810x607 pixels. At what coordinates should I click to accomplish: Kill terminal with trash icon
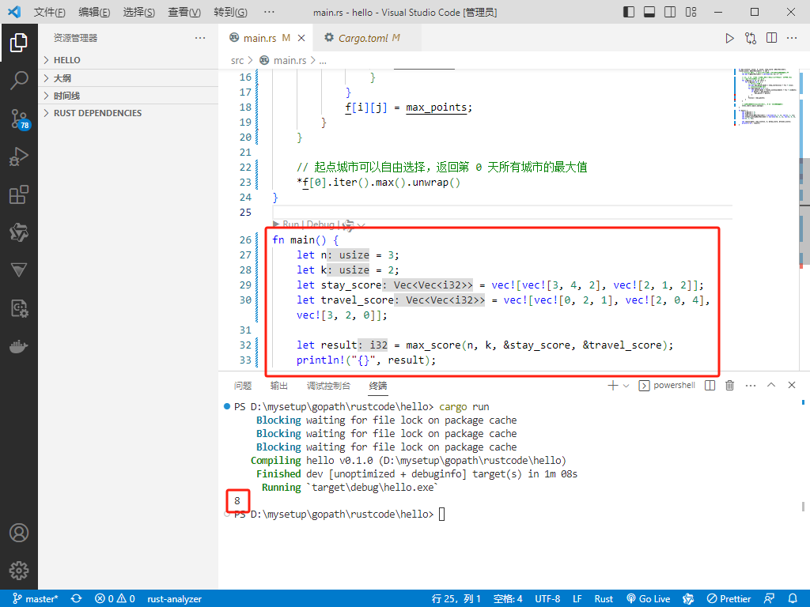(729, 386)
